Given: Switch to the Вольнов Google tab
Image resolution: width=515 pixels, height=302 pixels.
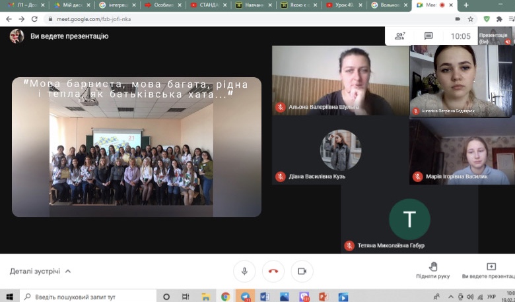Looking at the screenshot, I should click(x=389, y=5).
